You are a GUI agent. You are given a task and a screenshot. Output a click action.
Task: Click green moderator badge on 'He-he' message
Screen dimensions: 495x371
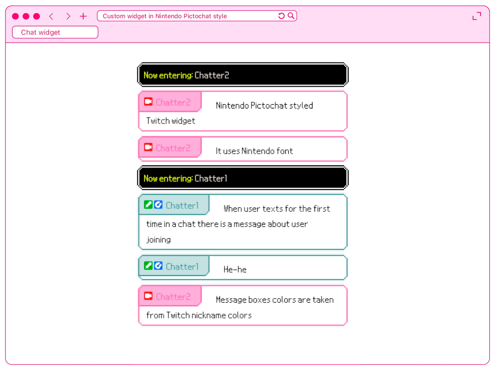(148, 266)
